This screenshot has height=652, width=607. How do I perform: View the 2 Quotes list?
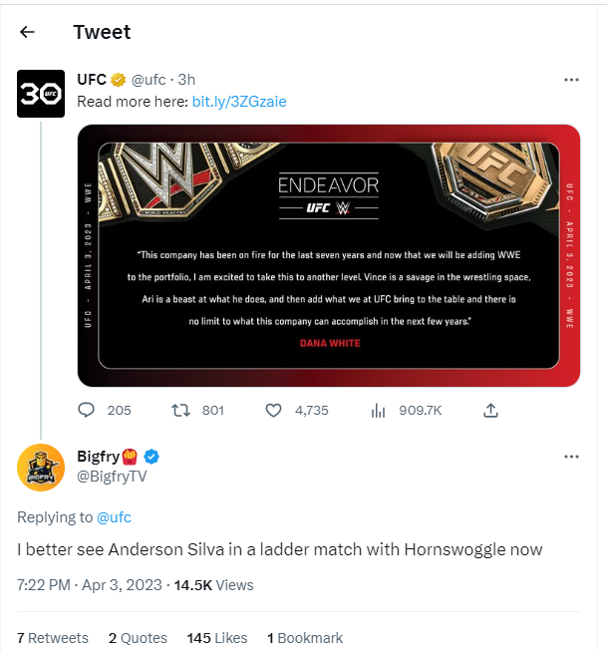coord(138,638)
